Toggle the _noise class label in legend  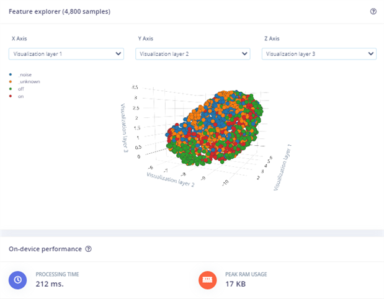point(25,74)
